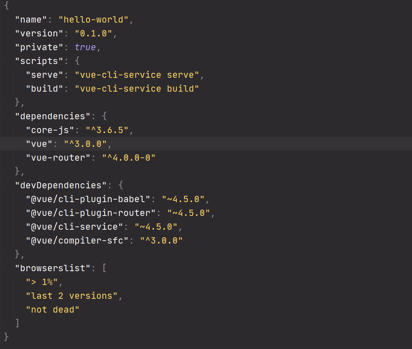Click the "vue-cli-service serve" script string
The image size is (412, 349).
(137, 75)
